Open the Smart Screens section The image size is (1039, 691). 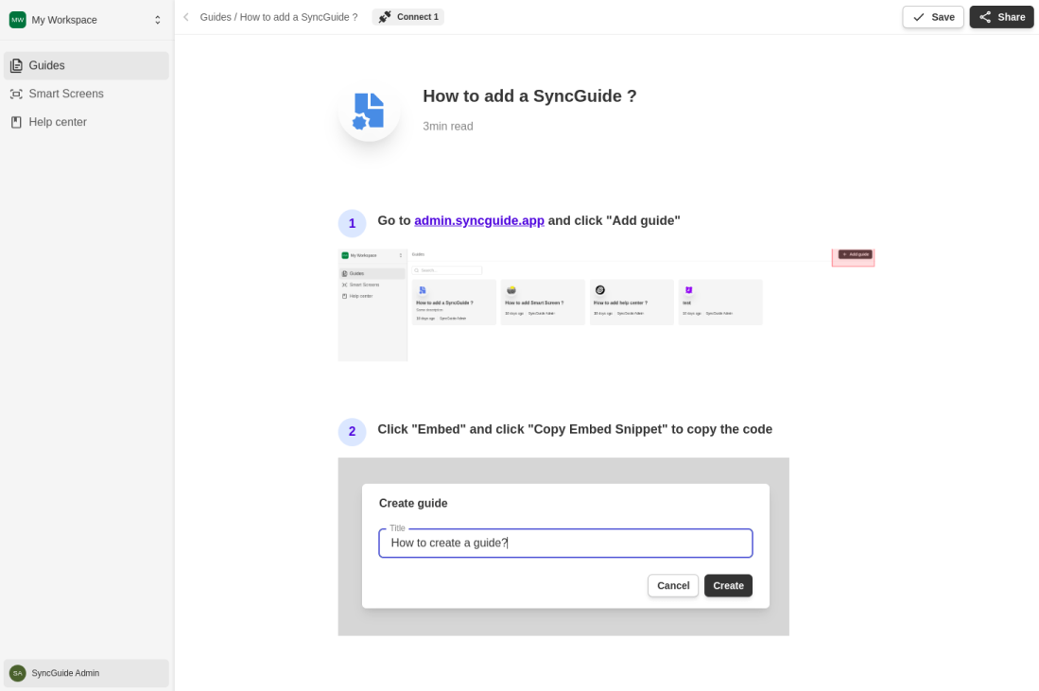[x=86, y=95]
